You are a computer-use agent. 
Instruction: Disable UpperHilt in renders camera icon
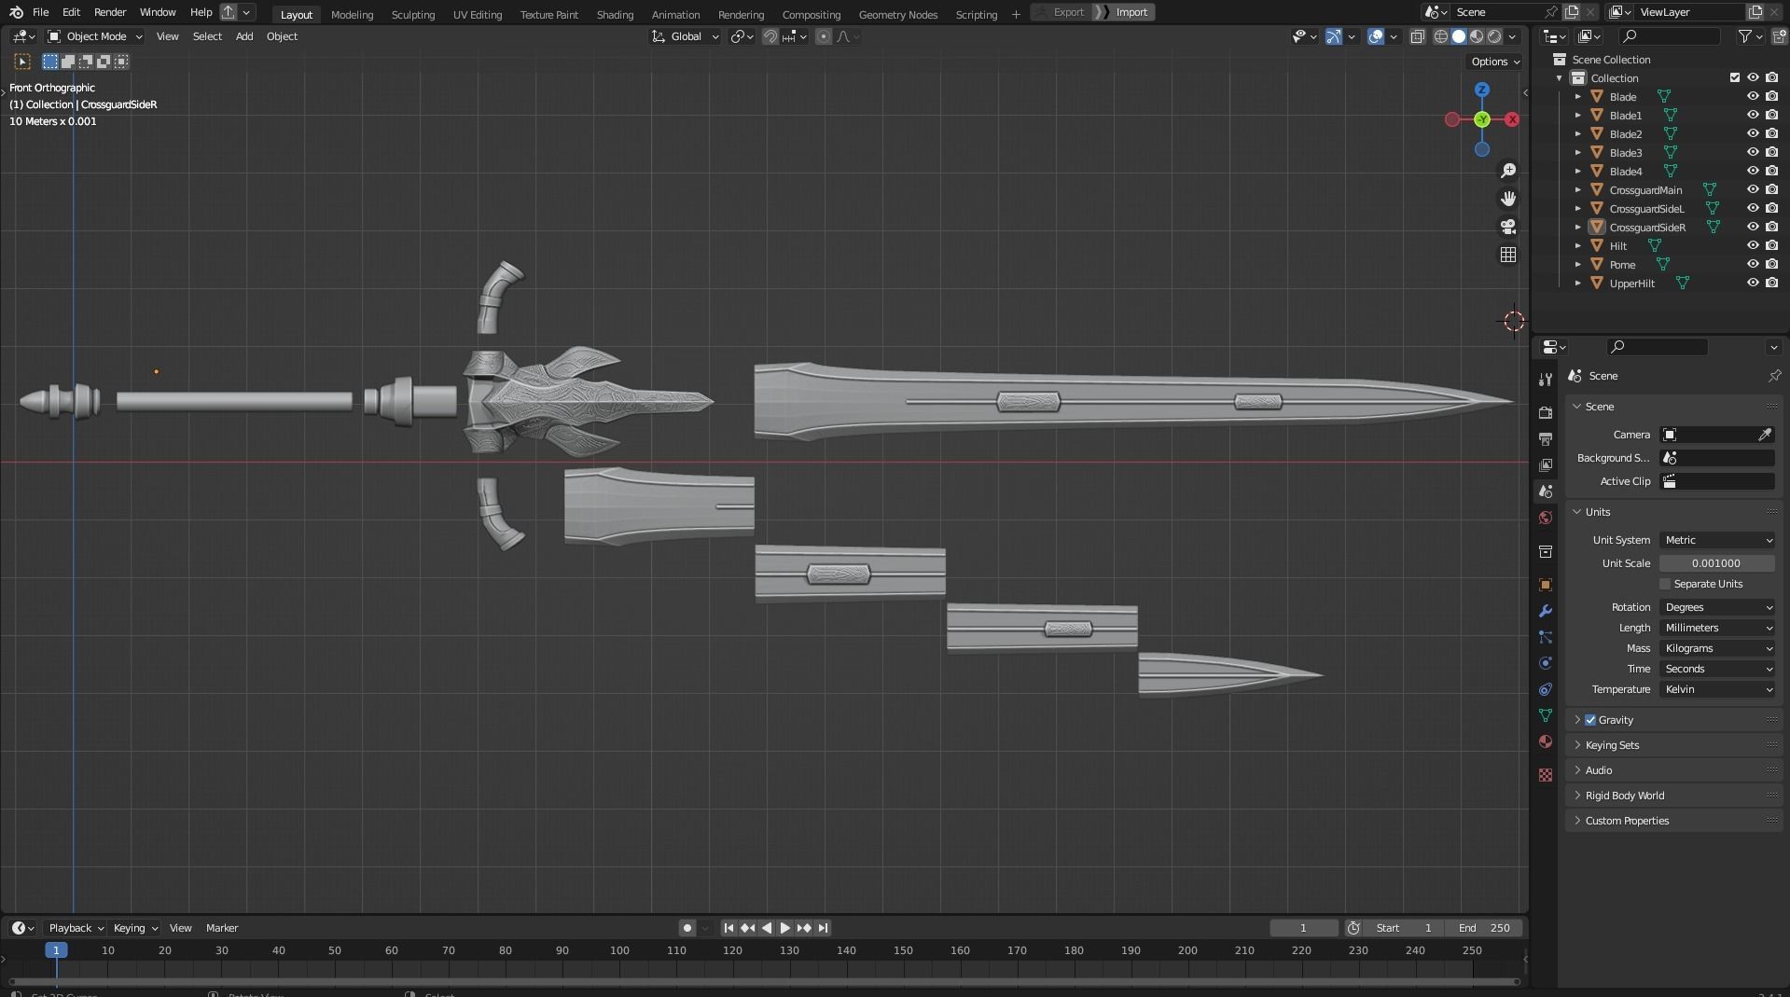tap(1772, 283)
